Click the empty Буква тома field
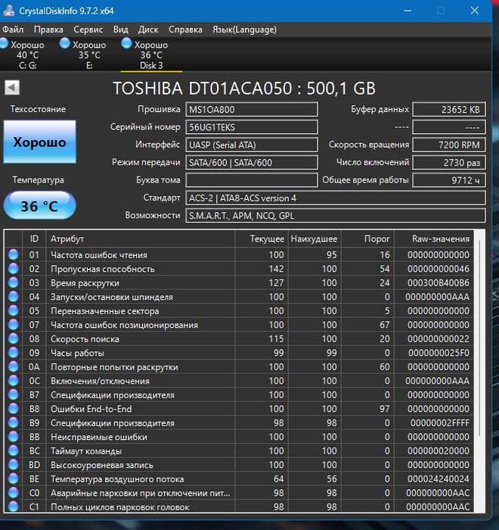 (252, 180)
